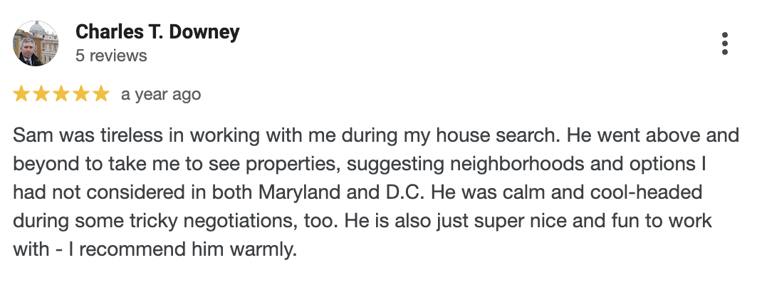Screen dimensions: 762x285
Task: Click the fifth yellow rating star
Action: click(x=101, y=93)
